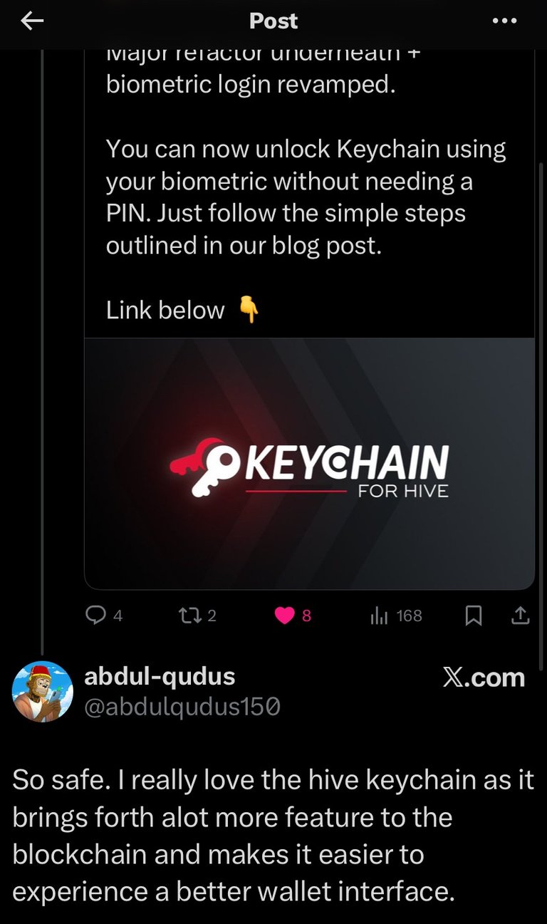
Task: View analytics via the bar chart icon
Action: [378, 616]
